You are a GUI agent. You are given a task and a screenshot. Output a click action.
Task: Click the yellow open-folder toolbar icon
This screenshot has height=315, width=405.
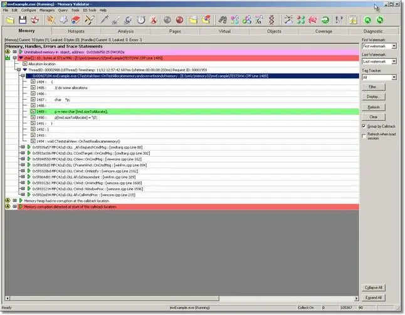point(10,20)
